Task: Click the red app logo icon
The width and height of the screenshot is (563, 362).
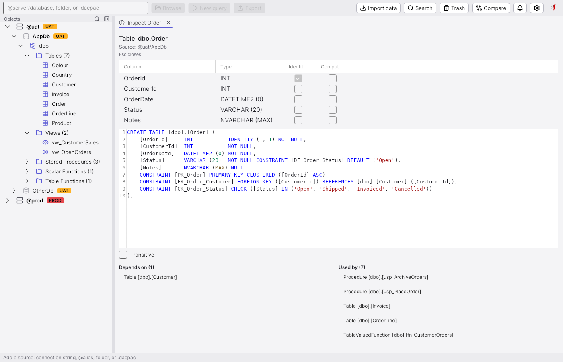Action: click(x=554, y=8)
